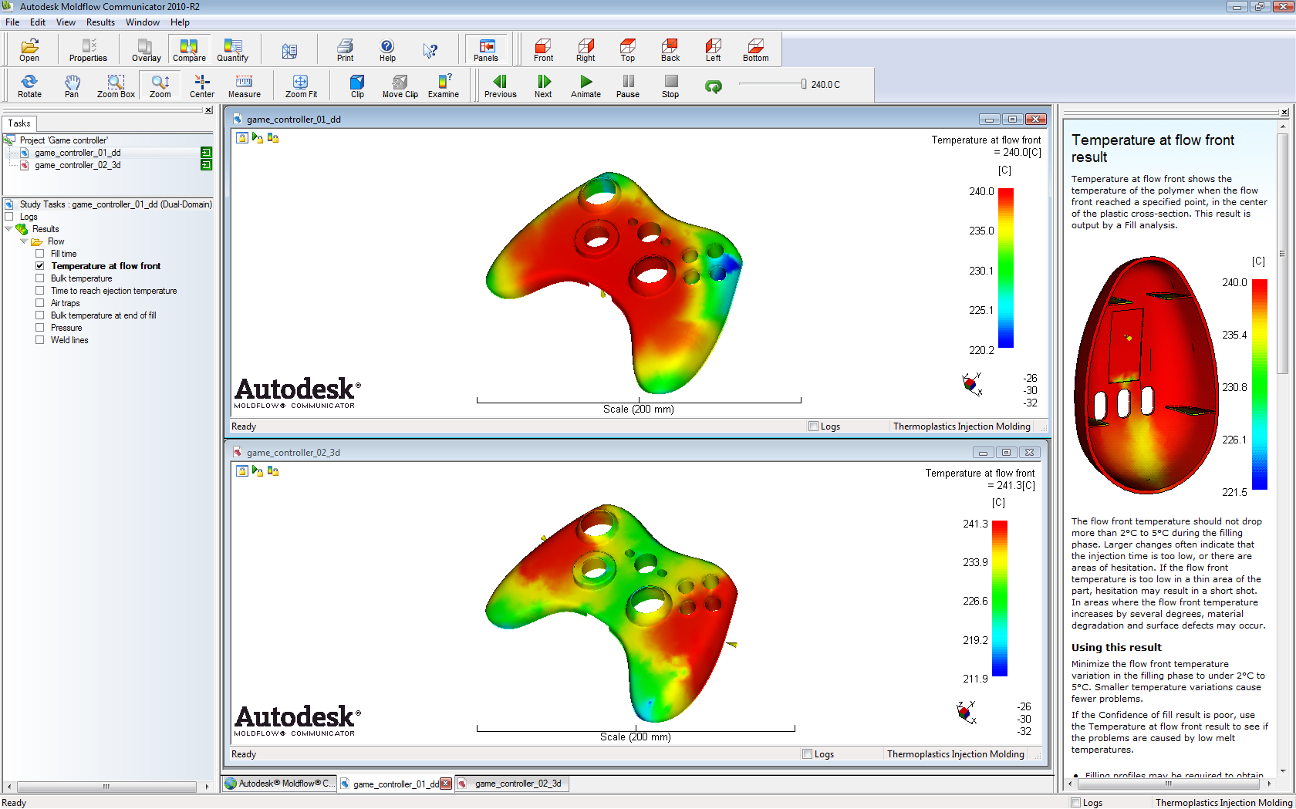
Task: Click the green loop animation icon
Action: coord(714,86)
